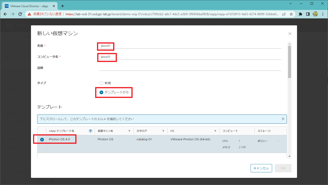
Task: Go forward in browser history
Action: [13, 14]
